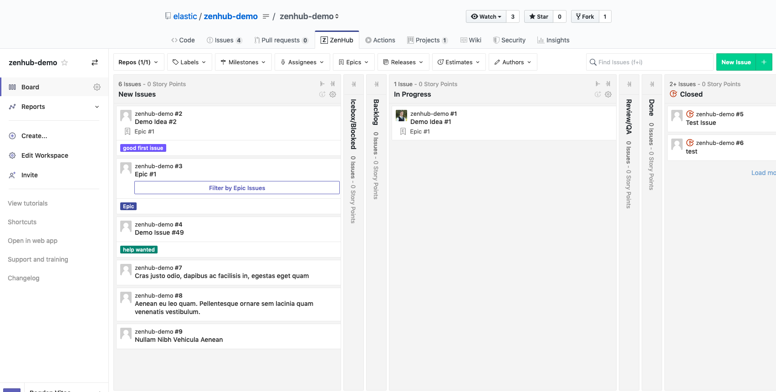Click the Watch count number
The image size is (776, 392).
(513, 16)
